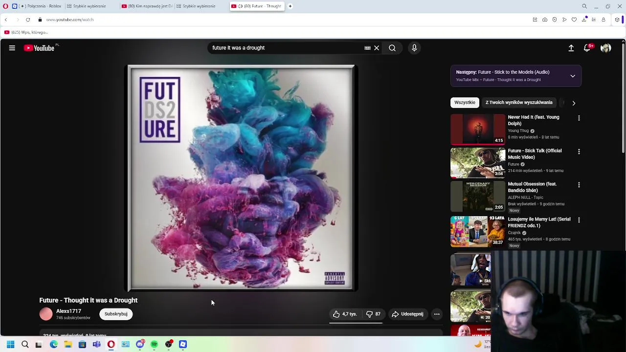
Task: Open the Wpis, którego bookmark
Action: 26,32
